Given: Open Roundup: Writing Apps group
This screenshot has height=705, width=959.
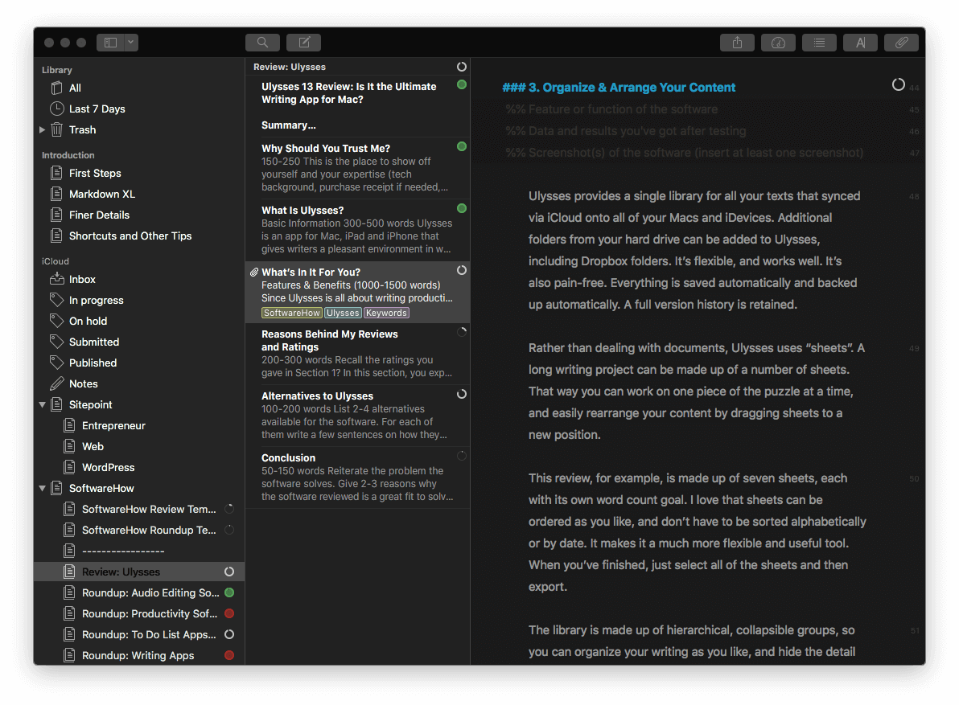Looking at the screenshot, I should pyautogui.click(x=139, y=655).
